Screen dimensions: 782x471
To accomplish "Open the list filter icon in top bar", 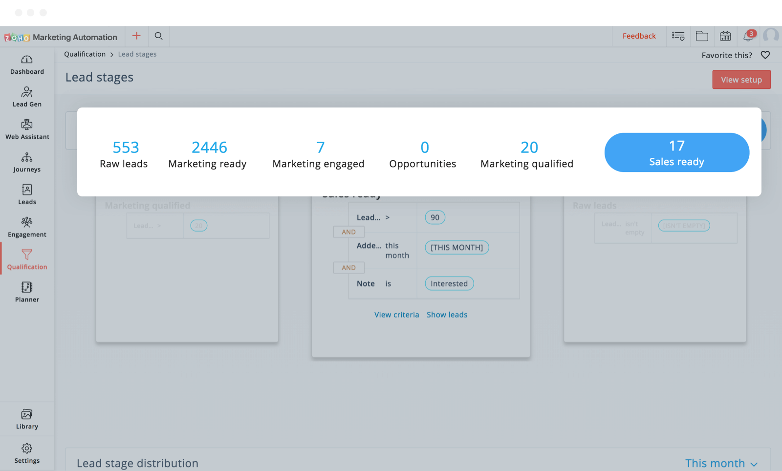I will (x=678, y=36).
